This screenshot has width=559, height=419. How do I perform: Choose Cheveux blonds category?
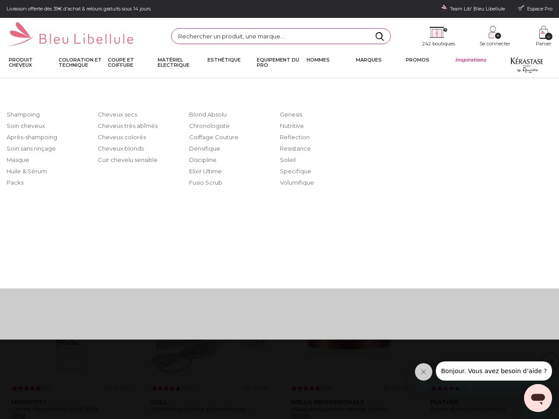tap(121, 148)
